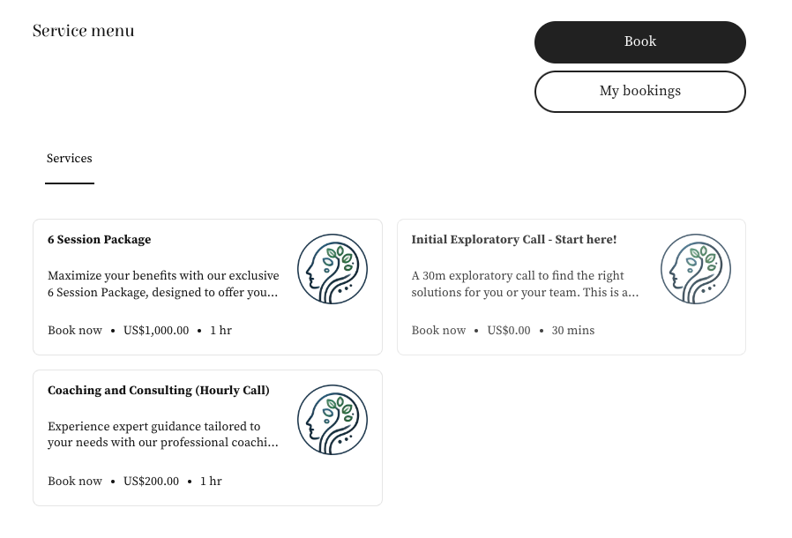
Task: Click the US$200.00 price label
Action: [x=151, y=482]
